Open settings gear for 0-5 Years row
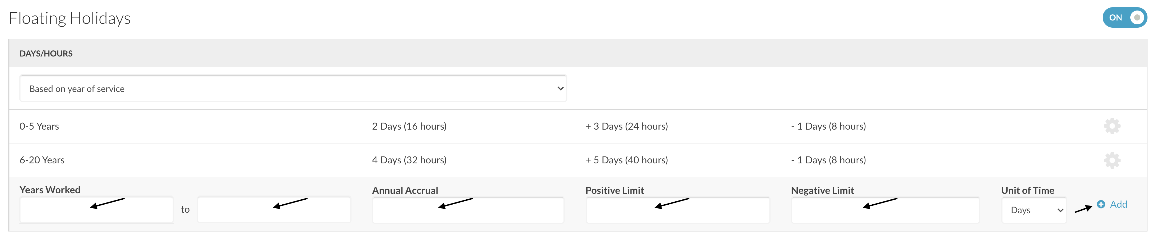This screenshot has width=1158, height=247. tap(1112, 126)
